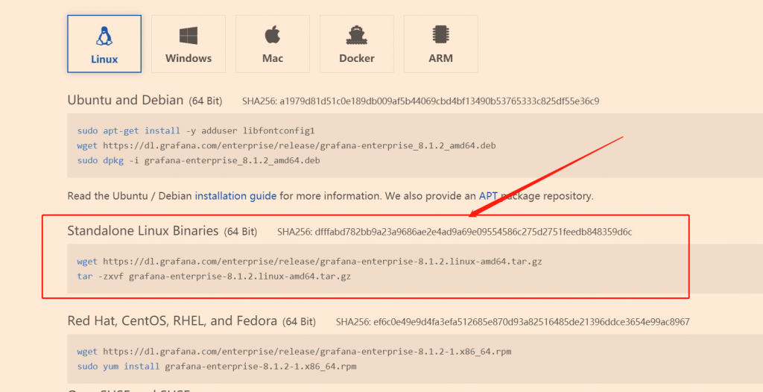Select the Linux penguin icon
The height and width of the screenshot is (392, 763).
click(x=104, y=37)
